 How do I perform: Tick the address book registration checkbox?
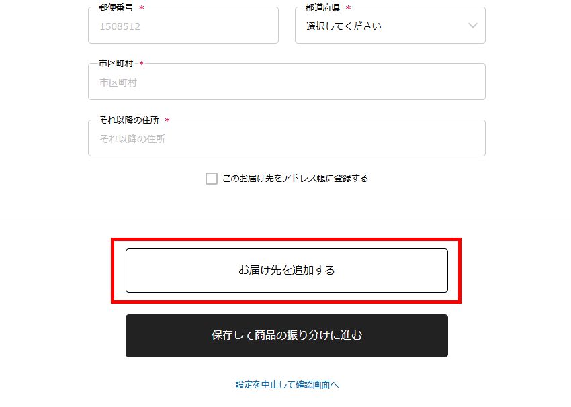212,179
